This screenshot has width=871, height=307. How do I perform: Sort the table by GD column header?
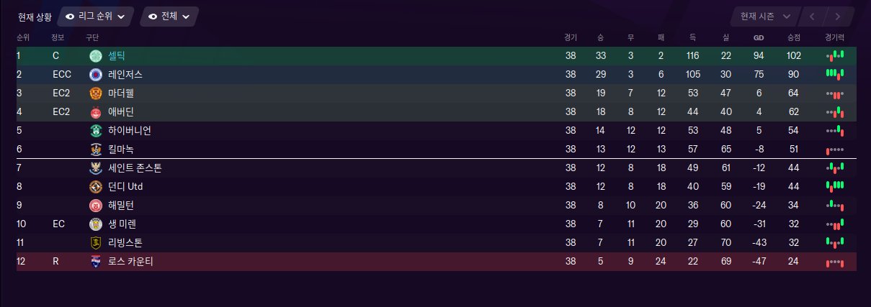pos(758,37)
